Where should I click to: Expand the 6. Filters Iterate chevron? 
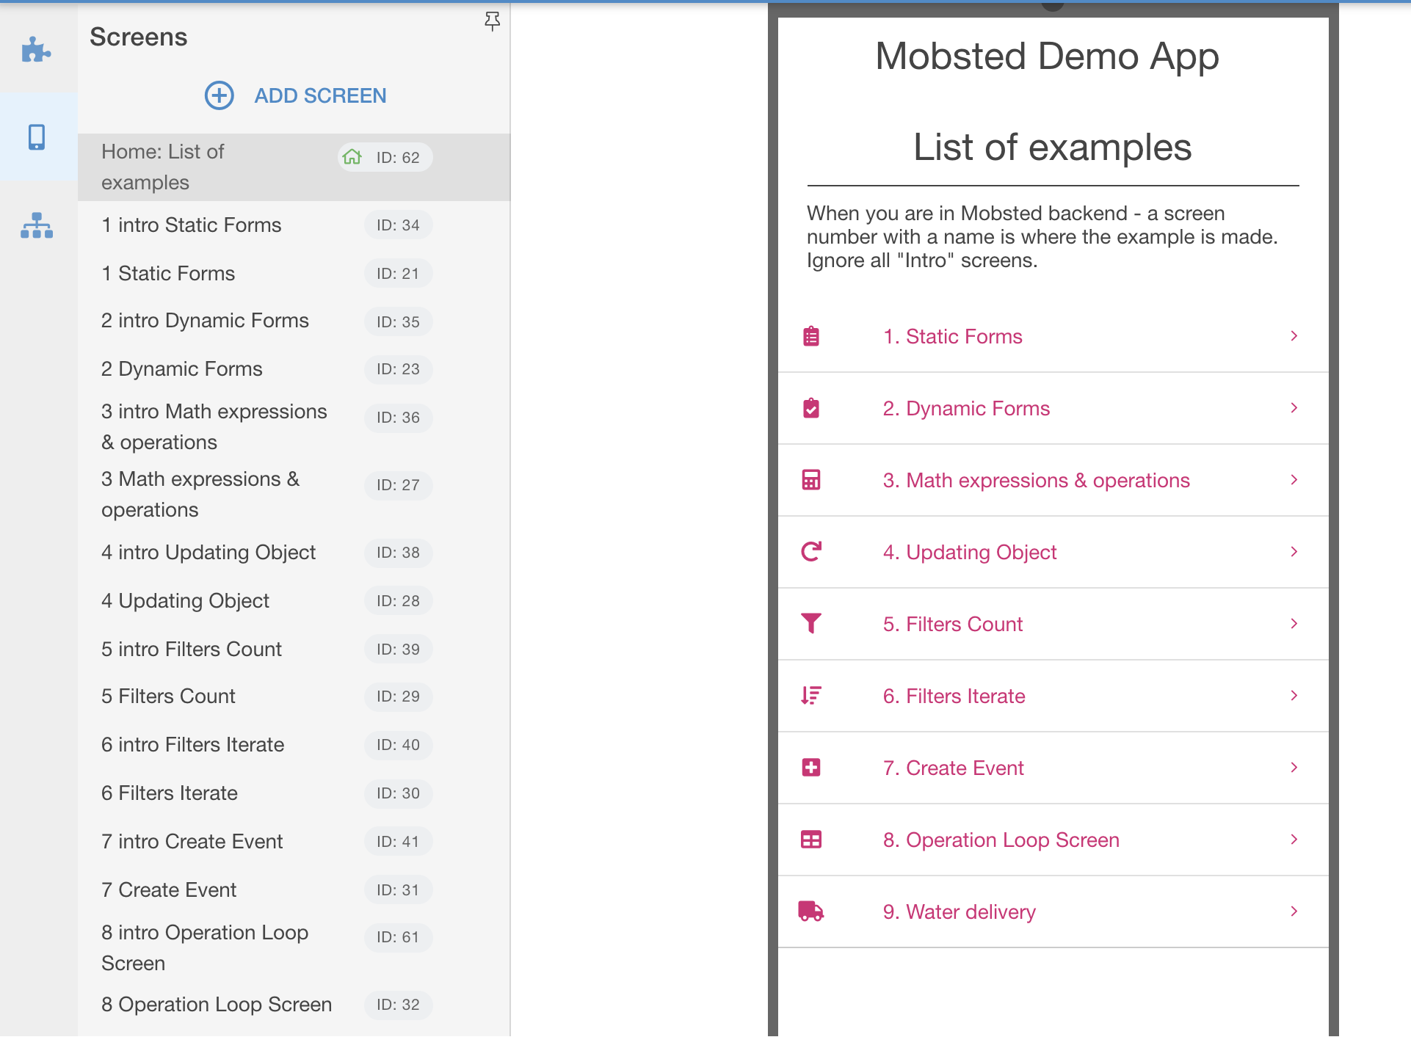1294,696
